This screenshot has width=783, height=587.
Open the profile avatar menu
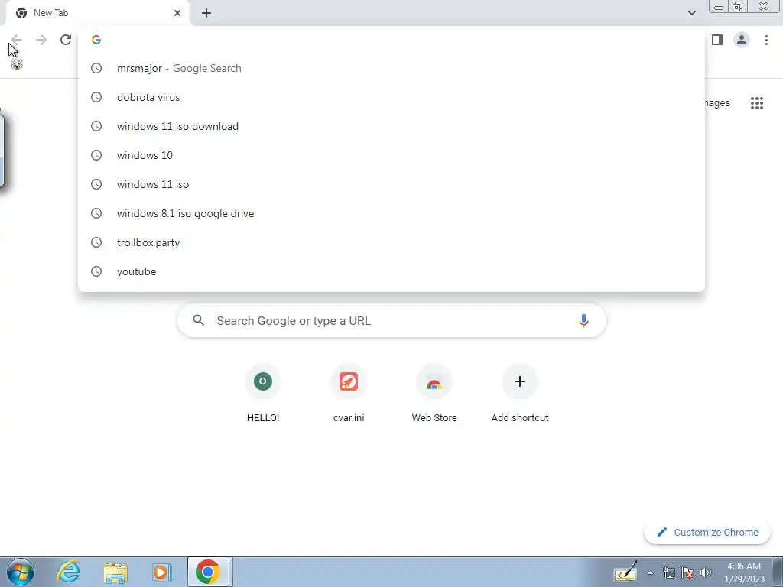pyautogui.click(x=742, y=40)
